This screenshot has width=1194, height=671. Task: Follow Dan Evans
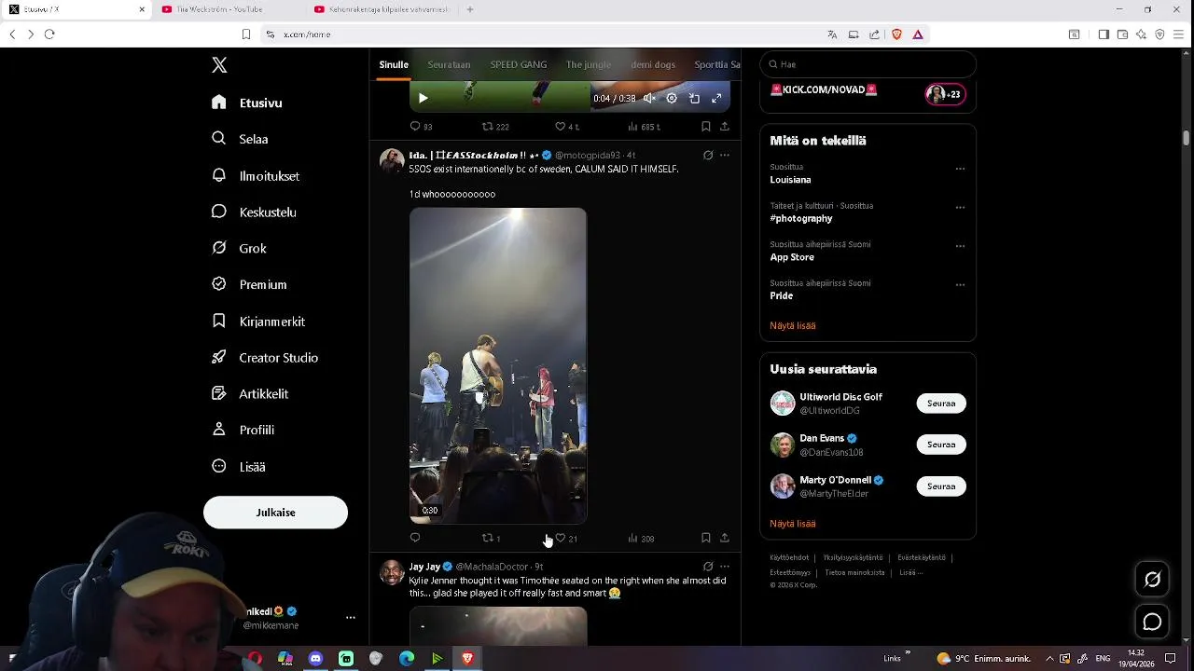[x=941, y=445]
